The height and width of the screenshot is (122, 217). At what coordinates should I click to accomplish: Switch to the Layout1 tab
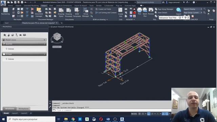click(x=15, y=113)
